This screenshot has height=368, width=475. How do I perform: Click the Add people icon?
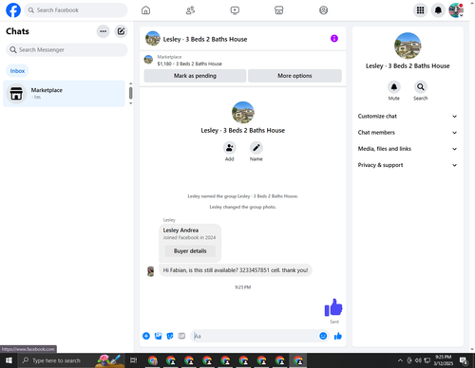pos(230,148)
